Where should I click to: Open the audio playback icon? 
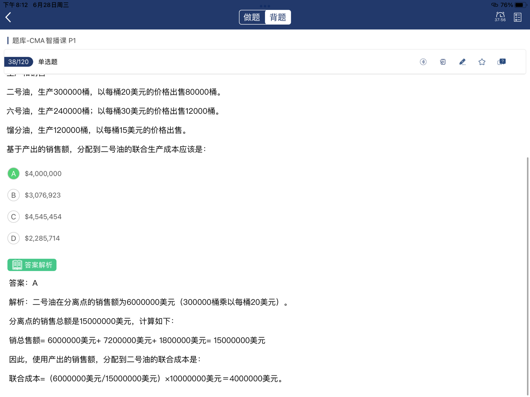point(423,62)
